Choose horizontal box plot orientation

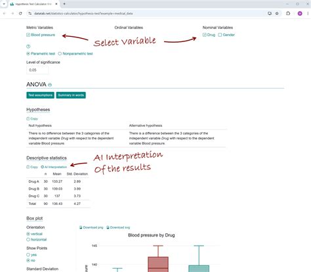point(28,240)
